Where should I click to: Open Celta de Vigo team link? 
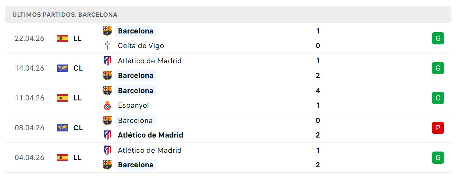click(x=141, y=46)
